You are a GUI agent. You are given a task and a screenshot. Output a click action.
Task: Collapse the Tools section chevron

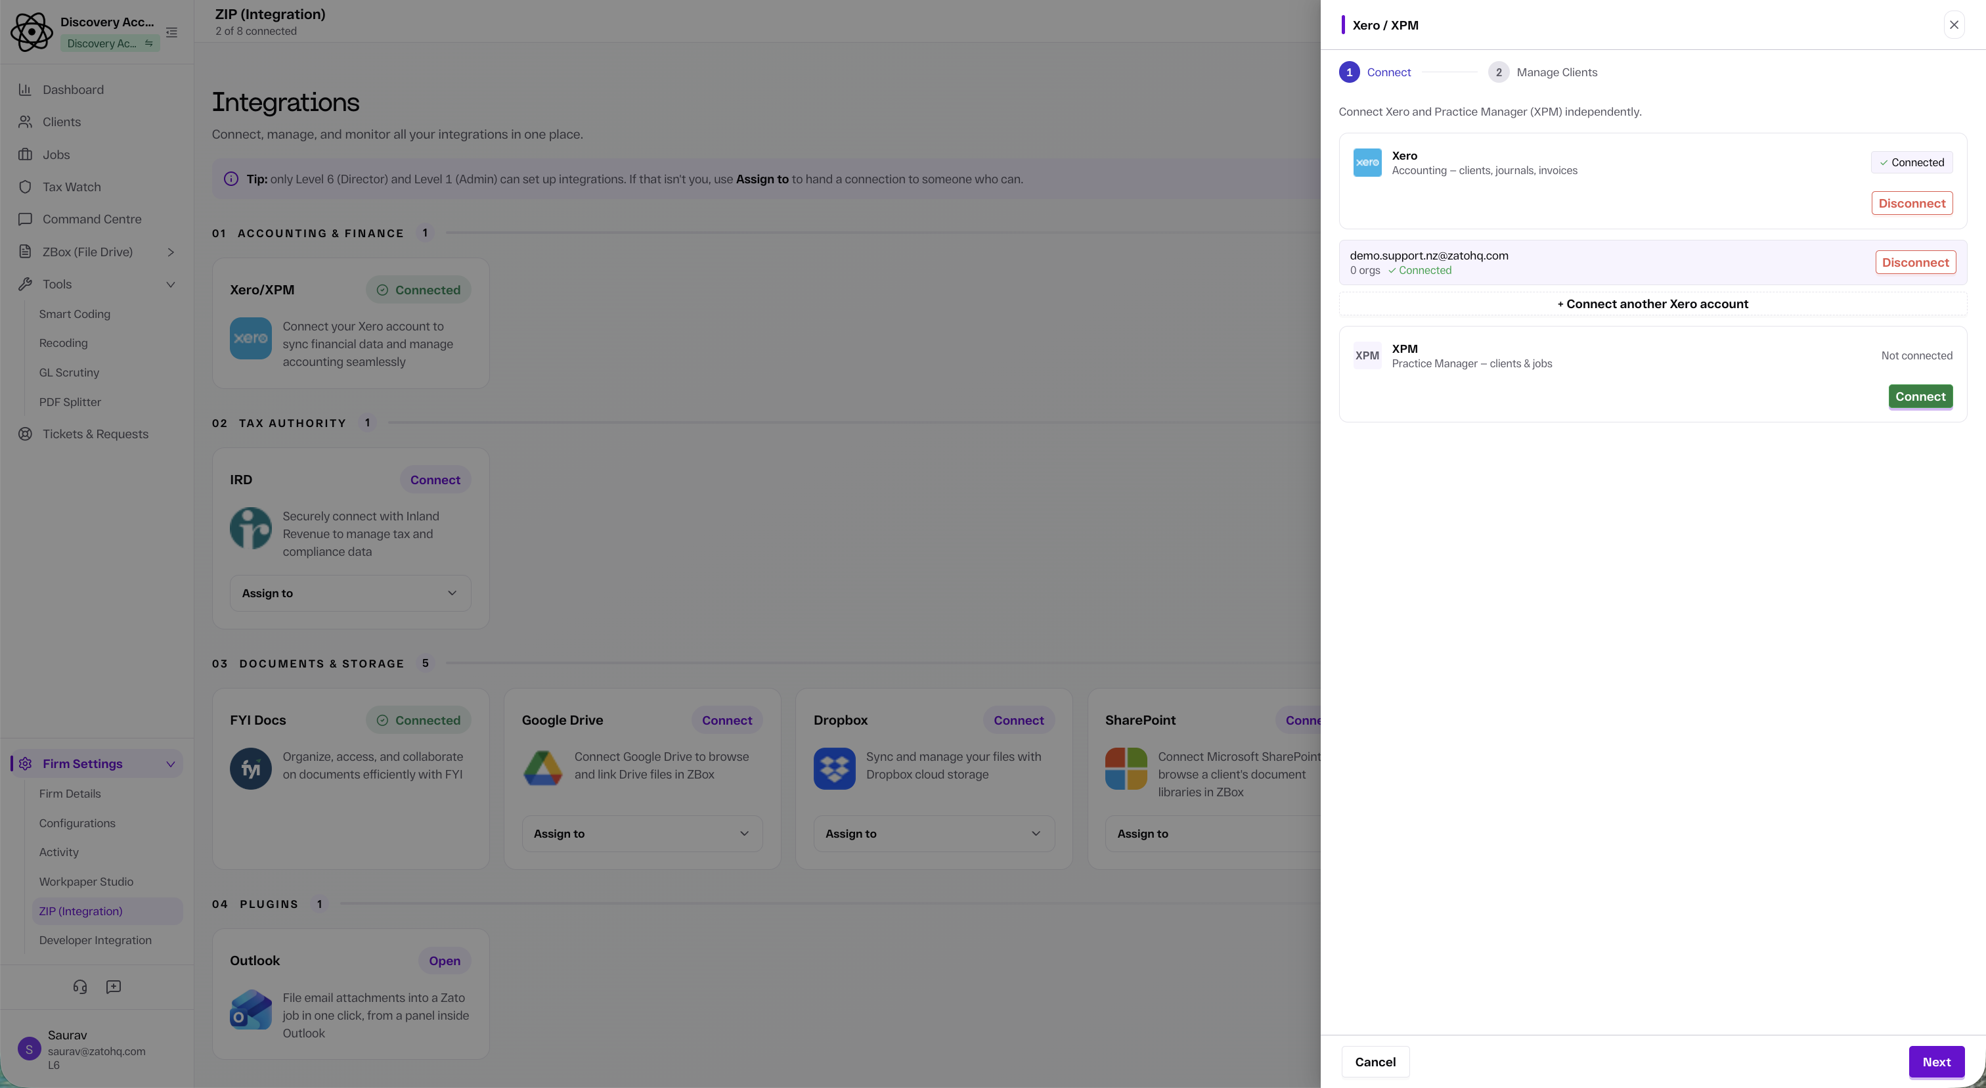[x=171, y=284]
